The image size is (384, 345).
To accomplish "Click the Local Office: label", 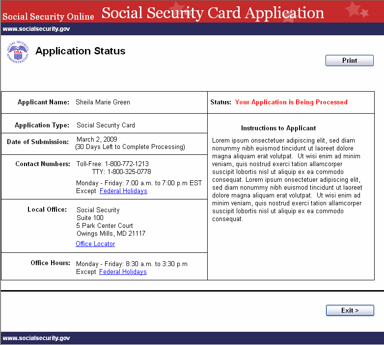I will click(x=47, y=209).
